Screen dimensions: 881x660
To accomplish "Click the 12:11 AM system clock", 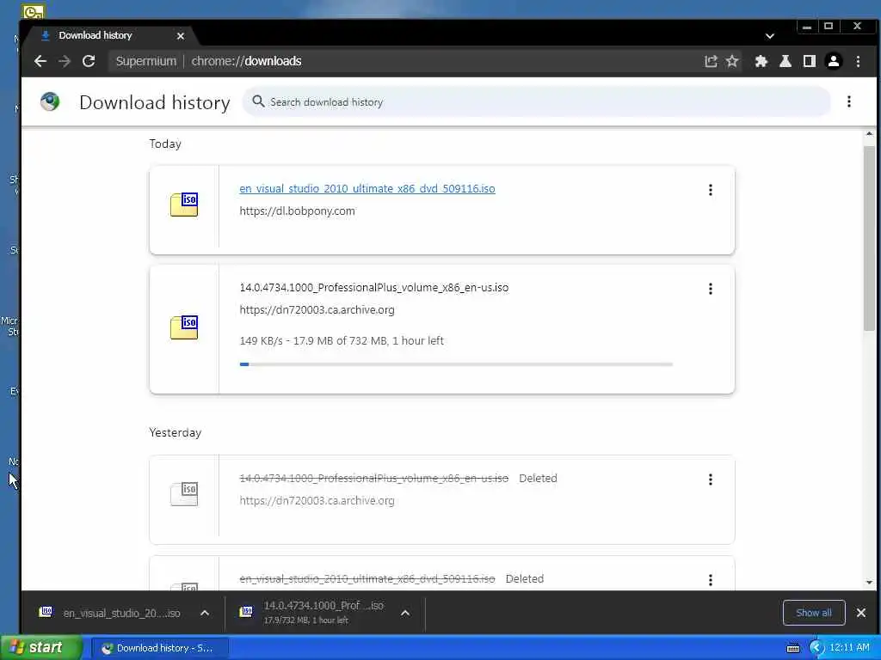I will (x=849, y=648).
